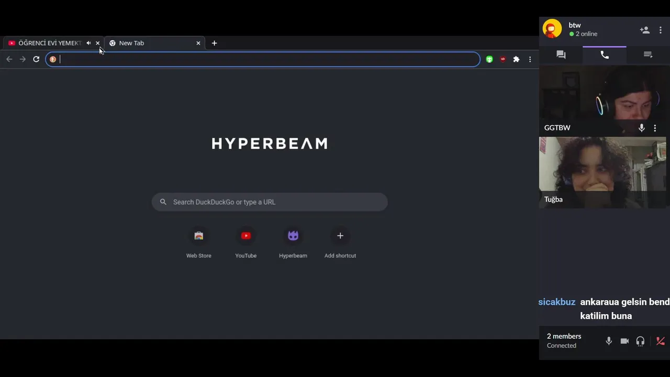This screenshot has width=670, height=377.
Task: Toggle headphones deafen in call bar
Action: 640,341
